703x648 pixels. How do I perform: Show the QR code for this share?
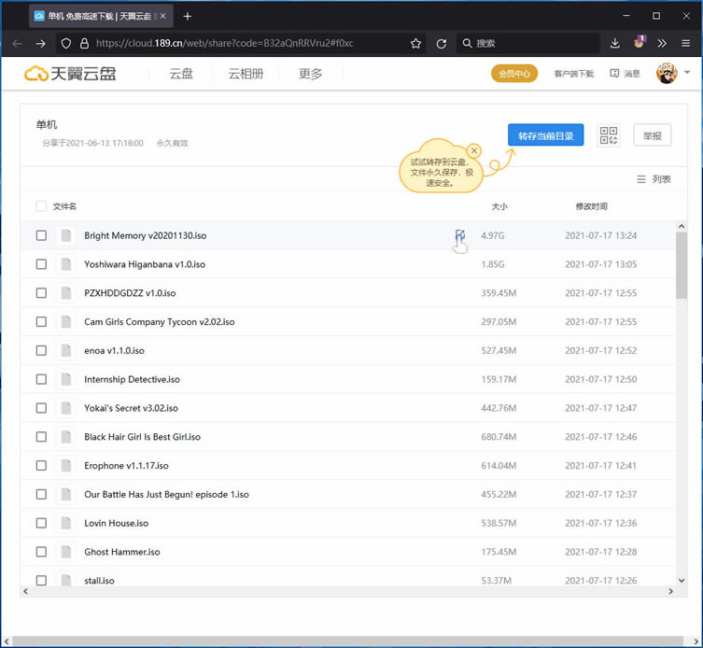[609, 135]
